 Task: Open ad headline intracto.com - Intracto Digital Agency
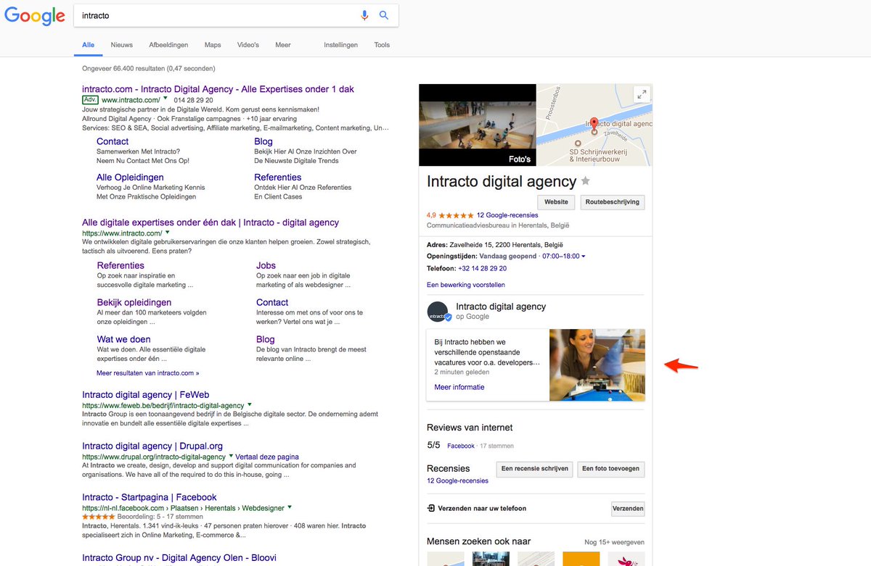click(x=218, y=89)
